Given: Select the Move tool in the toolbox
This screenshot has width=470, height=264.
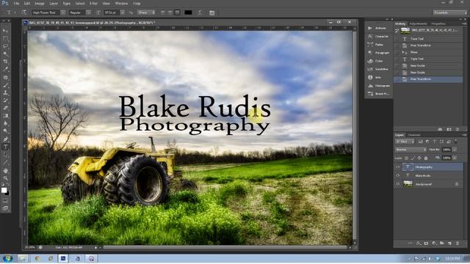Looking at the screenshot, I should click(x=5, y=31).
